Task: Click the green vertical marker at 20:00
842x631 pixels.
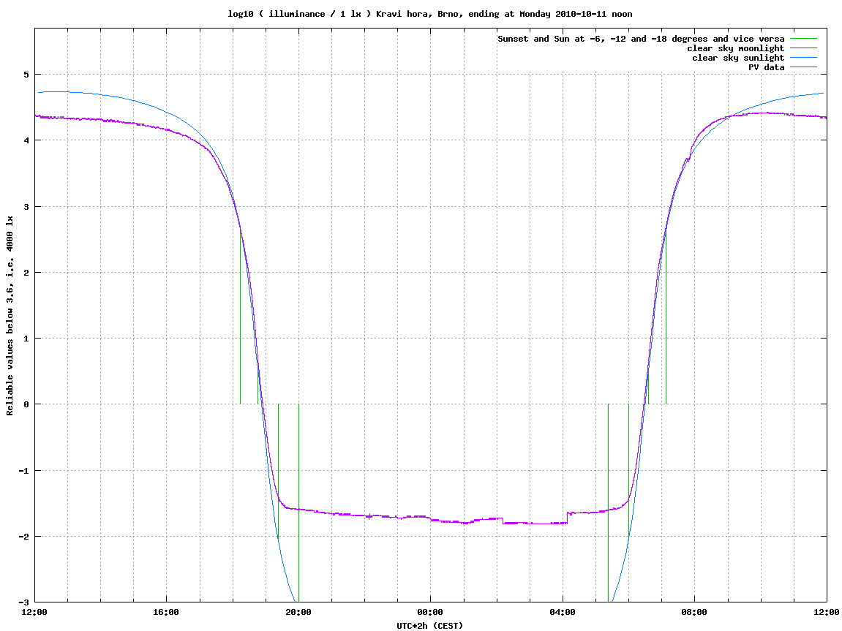Action: (298, 503)
